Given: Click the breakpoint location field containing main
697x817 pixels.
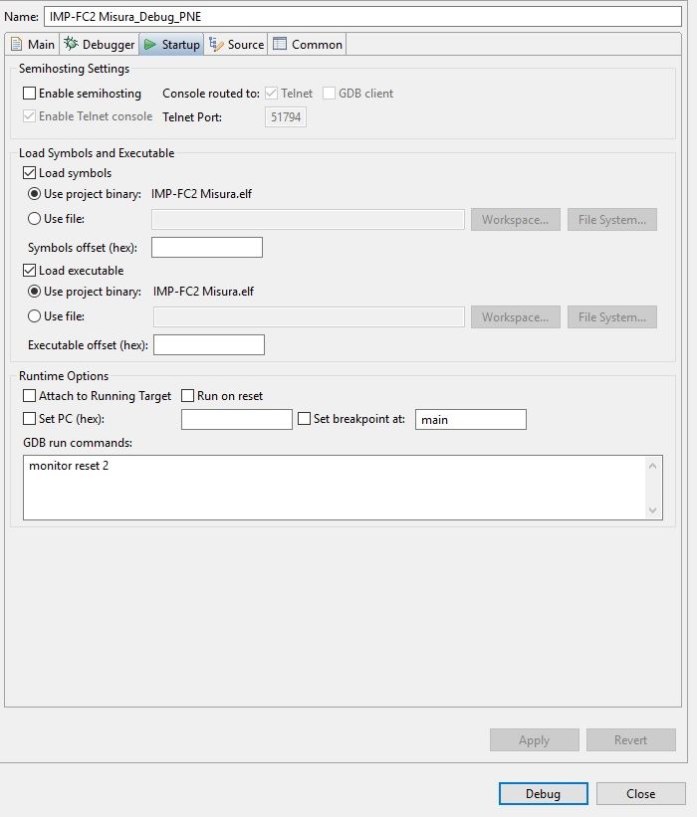Looking at the screenshot, I should click(x=471, y=419).
